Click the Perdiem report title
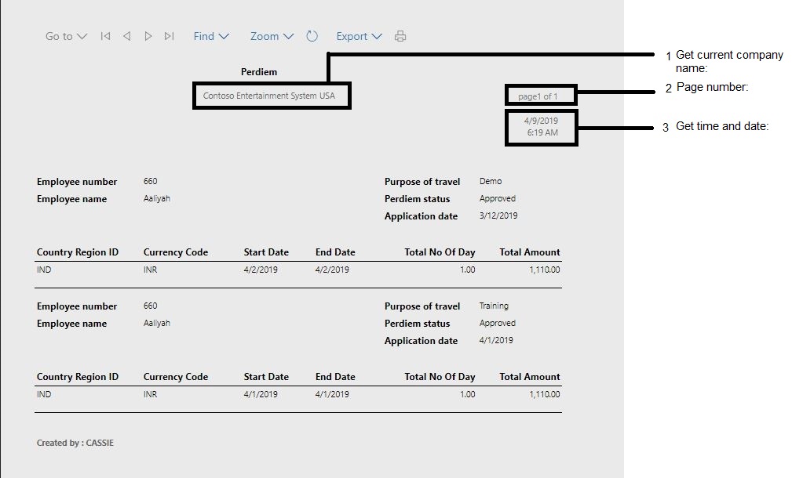 (258, 71)
